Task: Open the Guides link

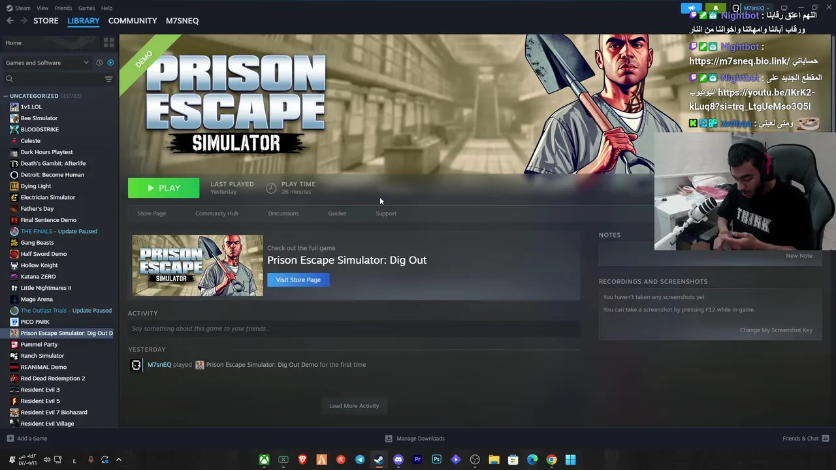Action: click(x=337, y=213)
